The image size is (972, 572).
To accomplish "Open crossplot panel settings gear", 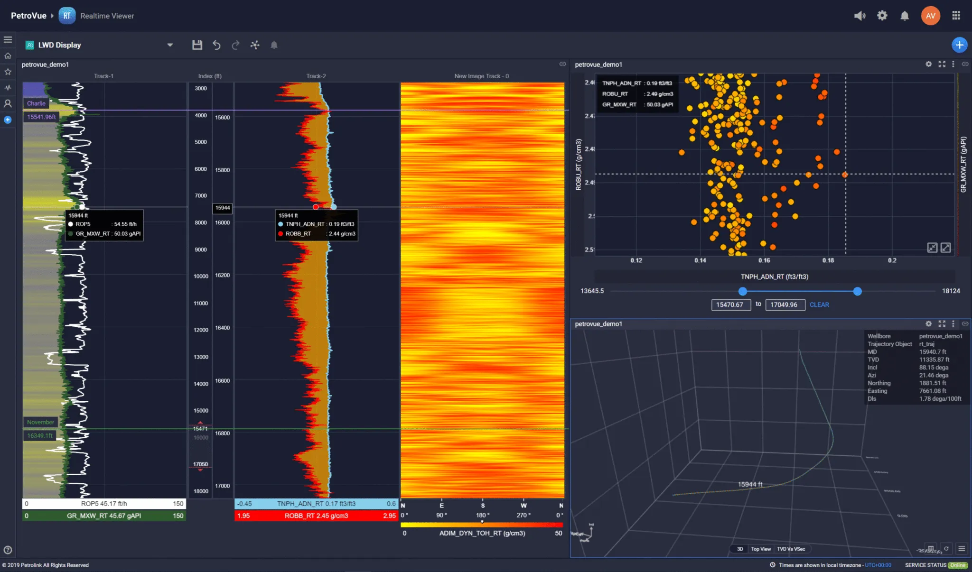I will pos(928,64).
